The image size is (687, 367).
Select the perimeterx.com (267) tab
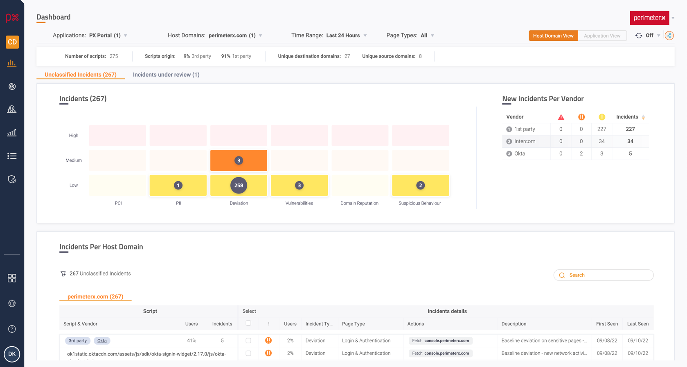point(95,297)
